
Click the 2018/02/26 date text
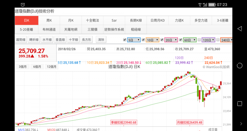pyautogui.click(x=67, y=49)
